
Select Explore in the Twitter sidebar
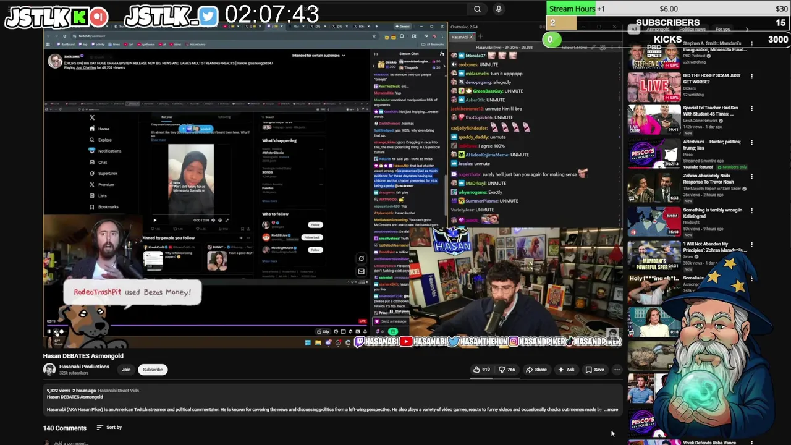[x=101, y=140]
